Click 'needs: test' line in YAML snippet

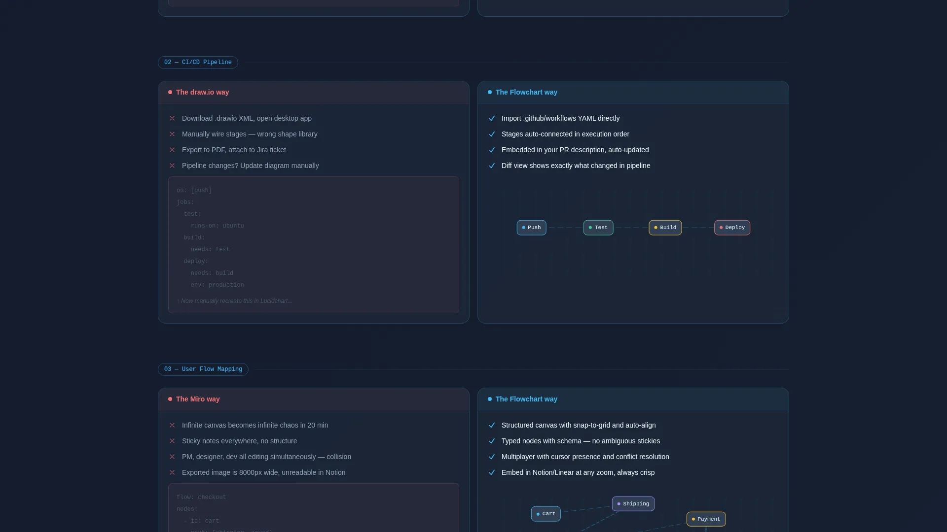[x=210, y=250]
